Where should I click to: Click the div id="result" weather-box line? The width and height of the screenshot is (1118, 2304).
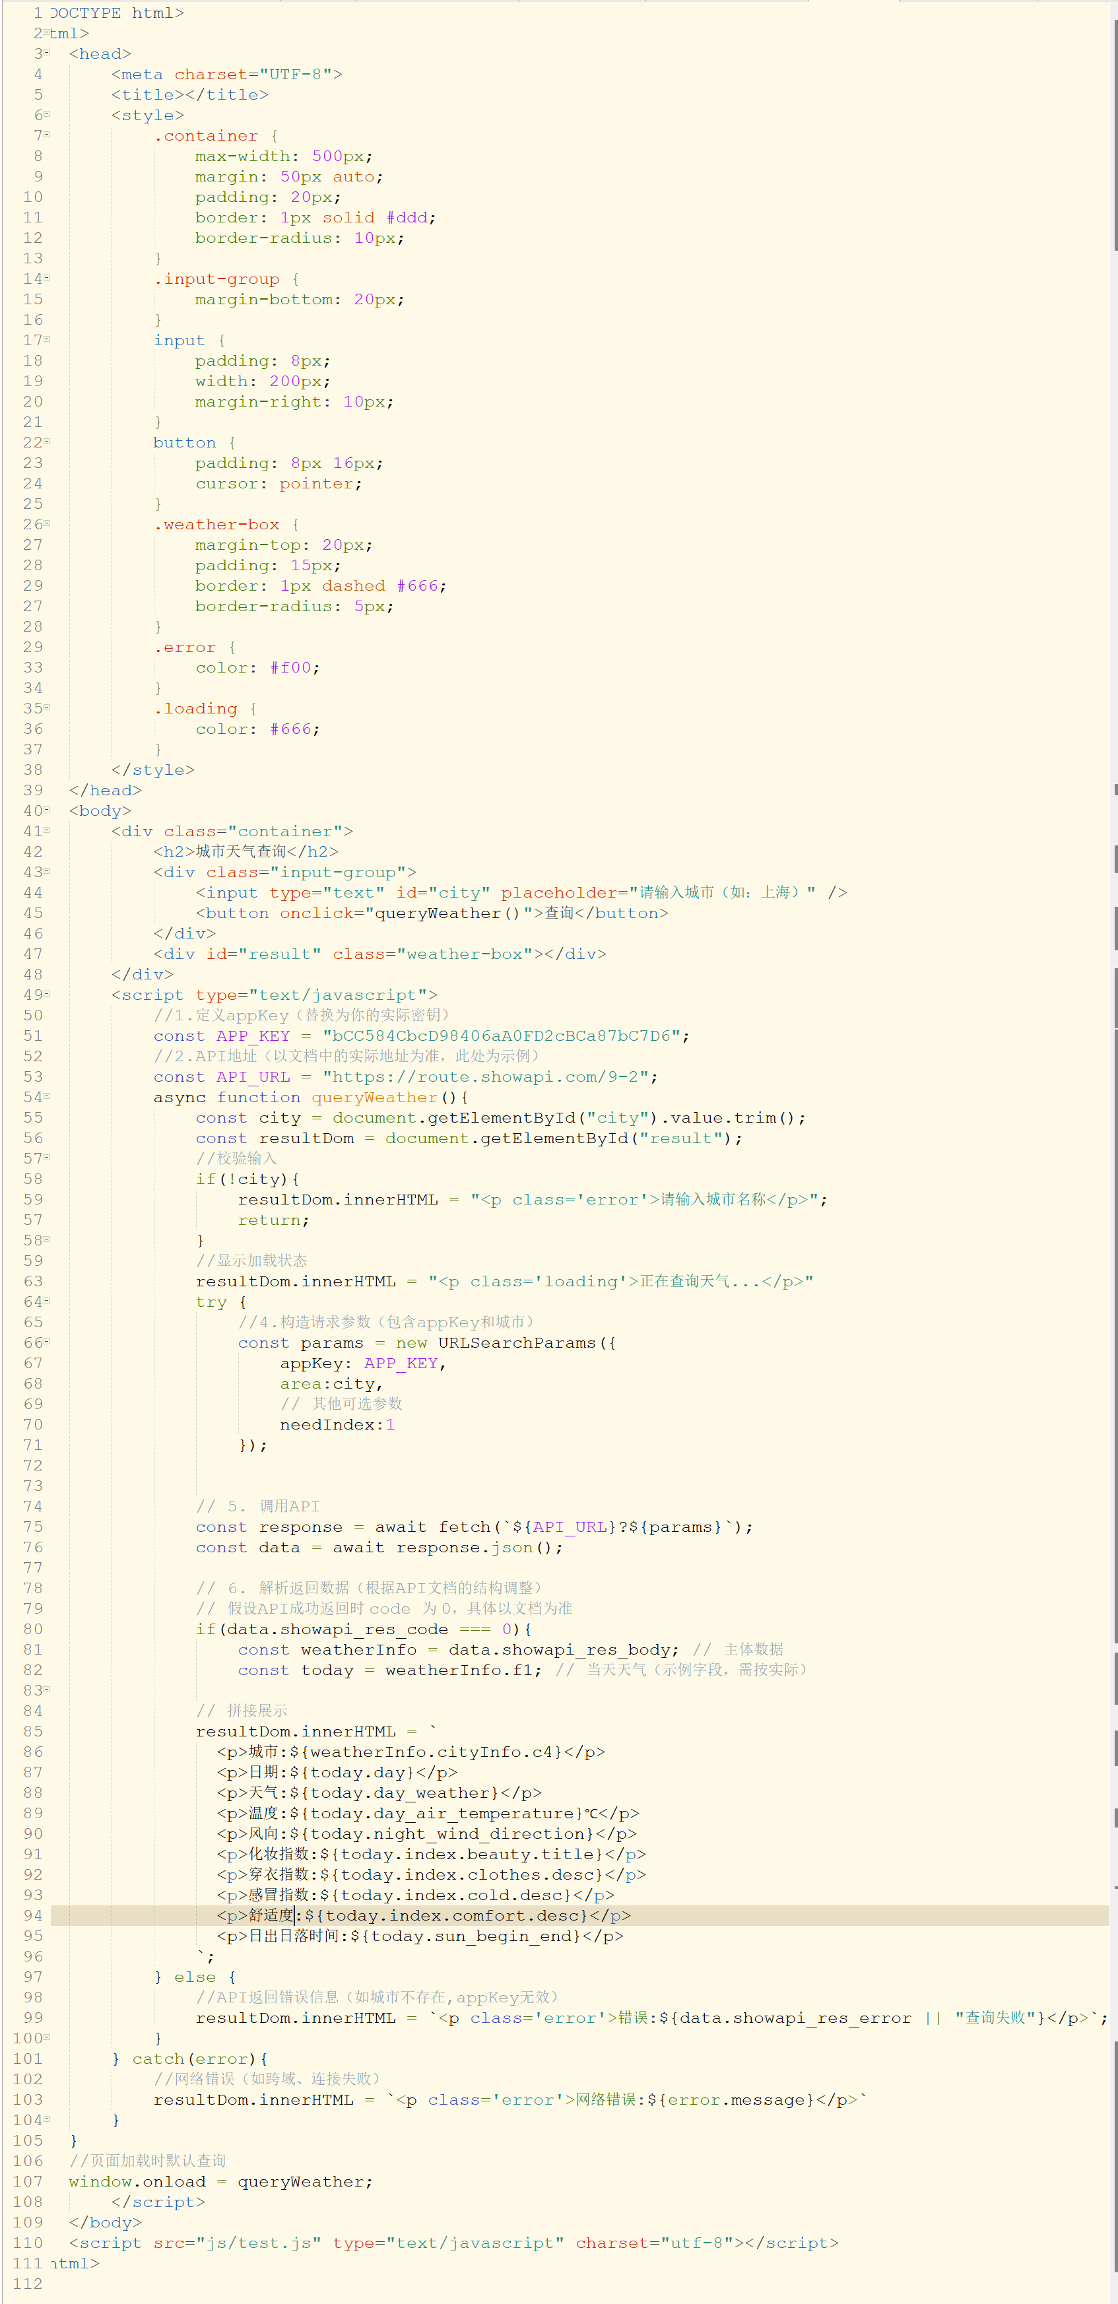pos(380,954)
